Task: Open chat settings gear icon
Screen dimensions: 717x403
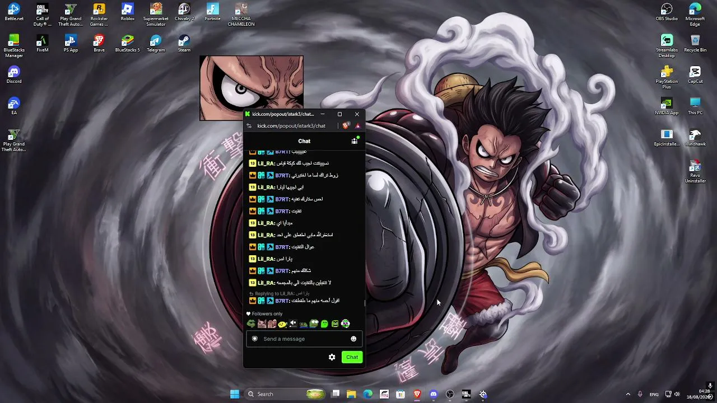Action: click(x=332, y=357)
